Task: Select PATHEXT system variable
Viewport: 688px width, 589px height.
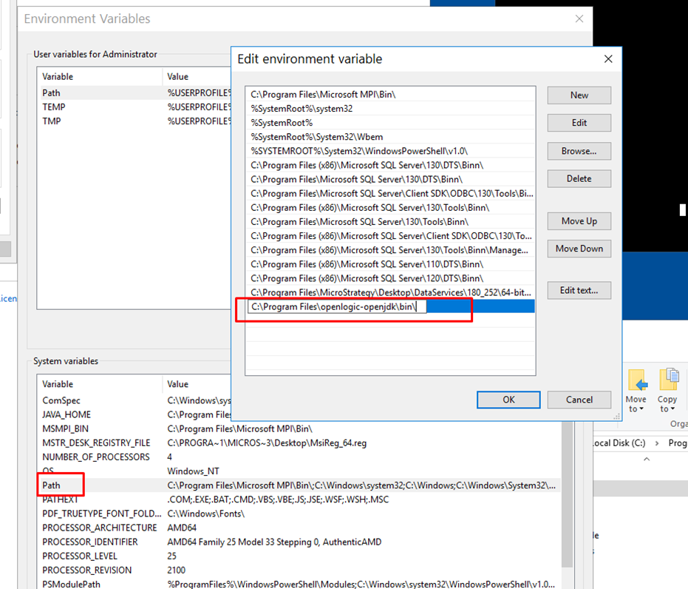Action: coord(299,499)
